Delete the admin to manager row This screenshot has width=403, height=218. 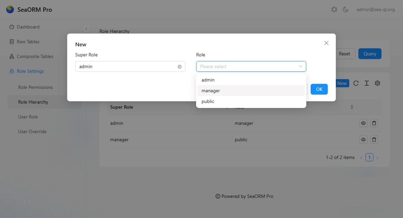pyautogui.click(x=374, y=123)
